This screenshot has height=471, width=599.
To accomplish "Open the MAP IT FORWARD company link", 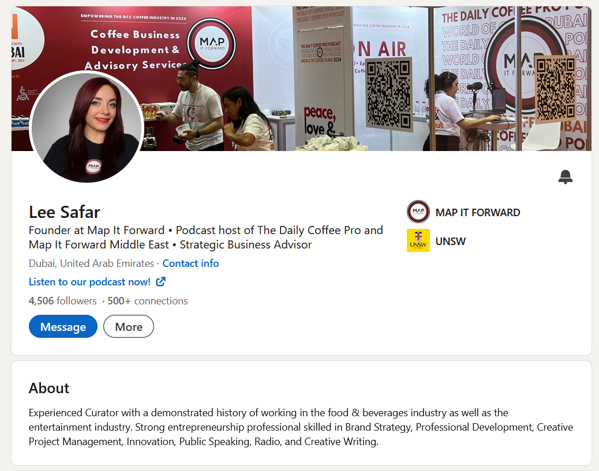I will 478,212.
